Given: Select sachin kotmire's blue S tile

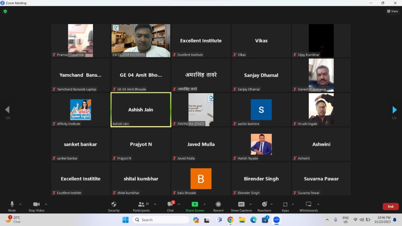Looking at the screenshot, I should point(261,110).
